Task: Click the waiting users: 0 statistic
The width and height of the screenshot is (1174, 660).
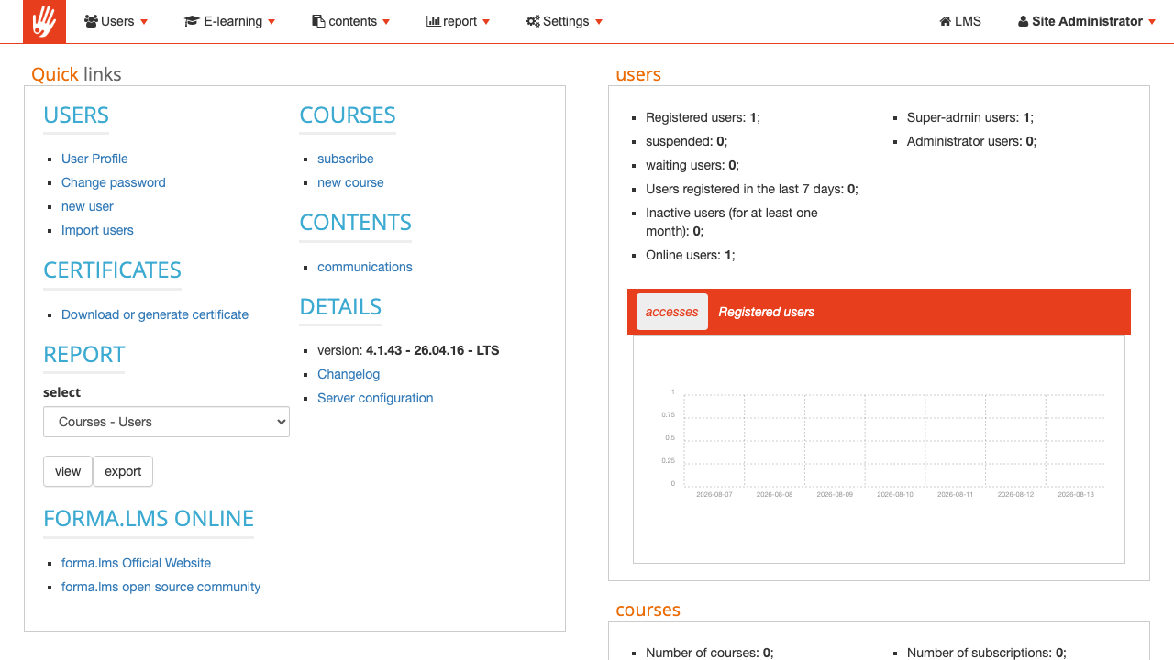Action: 692,165
